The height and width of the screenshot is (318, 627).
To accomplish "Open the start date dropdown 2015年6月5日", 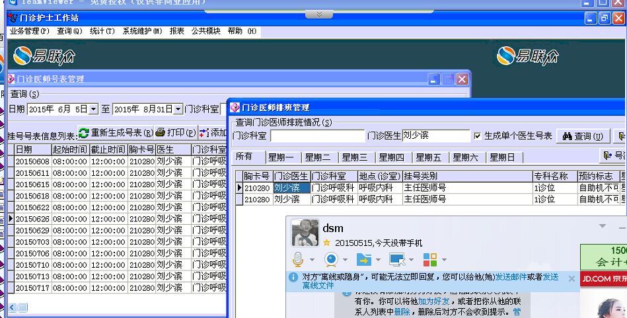I will [x=94, y=109].
